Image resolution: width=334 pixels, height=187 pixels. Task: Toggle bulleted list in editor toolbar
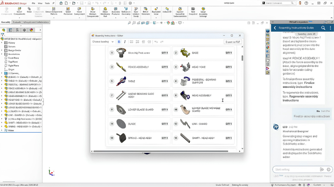[x=132, y=42]
